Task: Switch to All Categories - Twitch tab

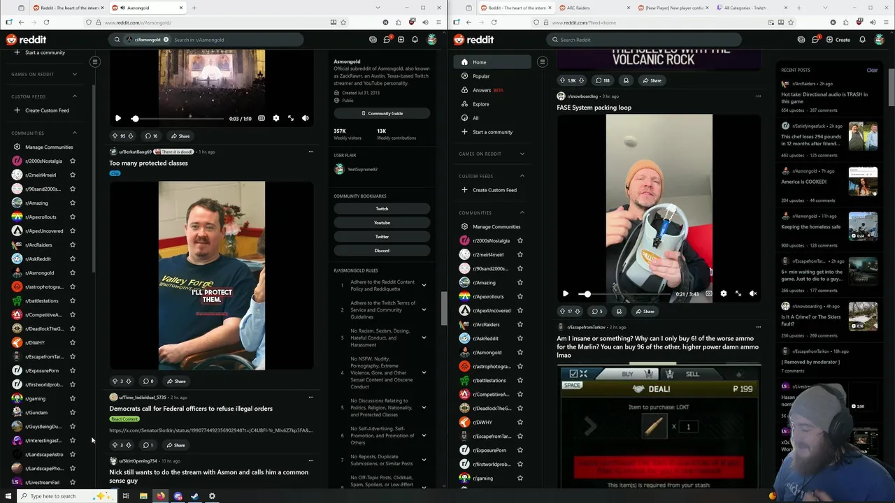Action: [752, 8]
